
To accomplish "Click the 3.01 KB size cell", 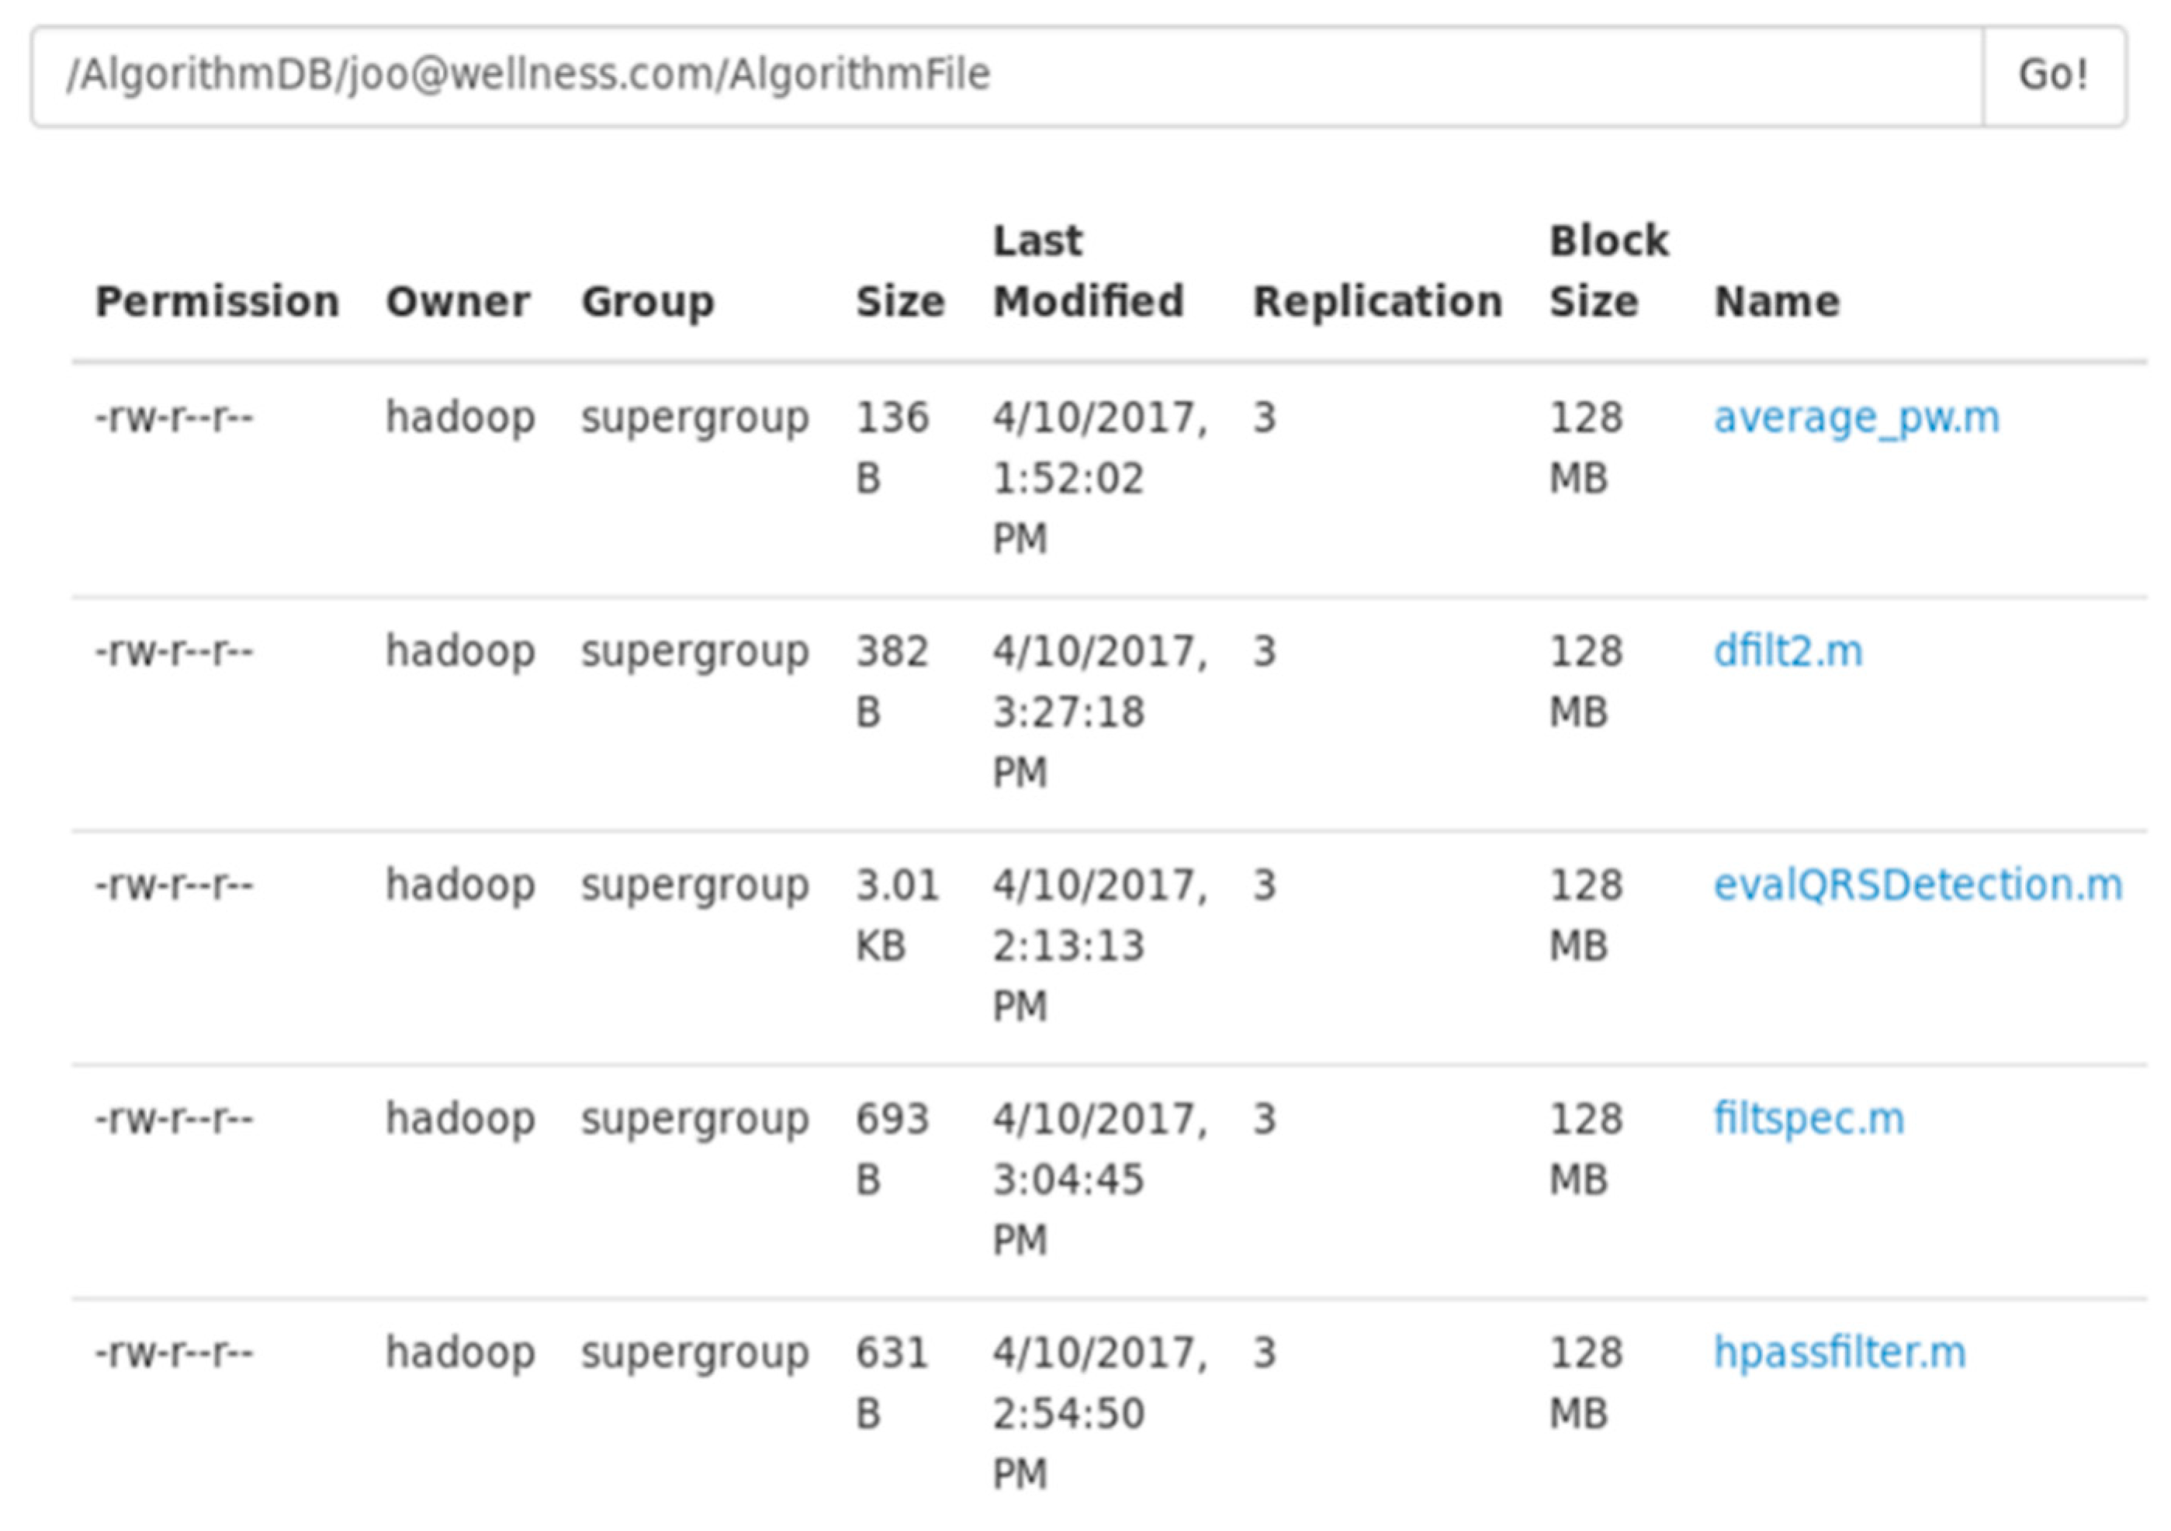I will 897,914.
